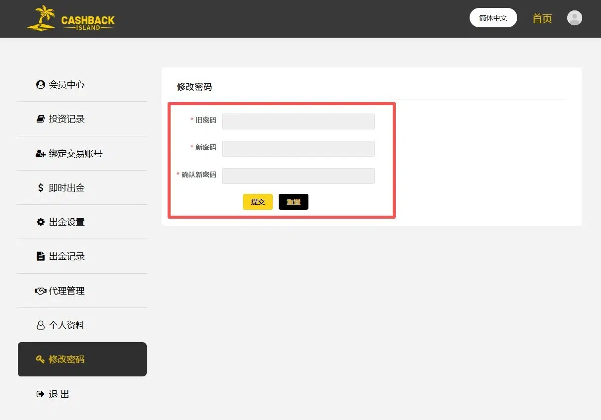Viewport: 601px width, 420px height.
Task: Click the 修改密码 key icon
Action: pyautogui.click(x=41, y=360)
